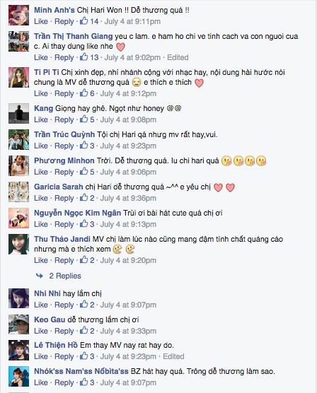Click the July 4 at 9:33pm timestamp
317x393 pixels.
point(128,331)
